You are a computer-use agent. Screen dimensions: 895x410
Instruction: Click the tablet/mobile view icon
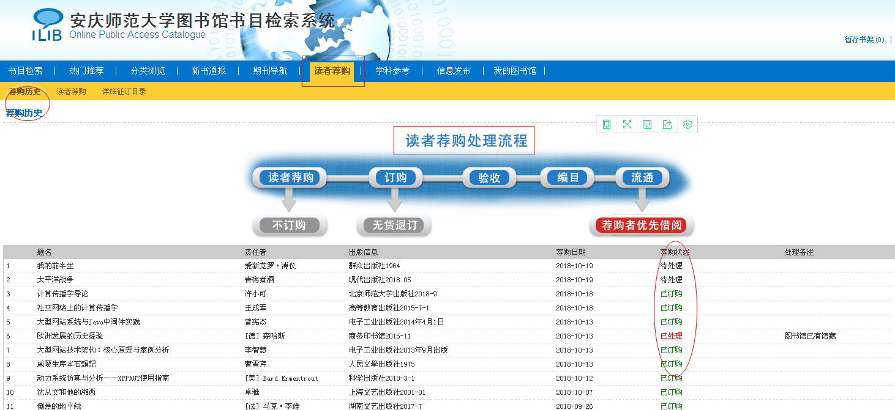coord(607,125)
